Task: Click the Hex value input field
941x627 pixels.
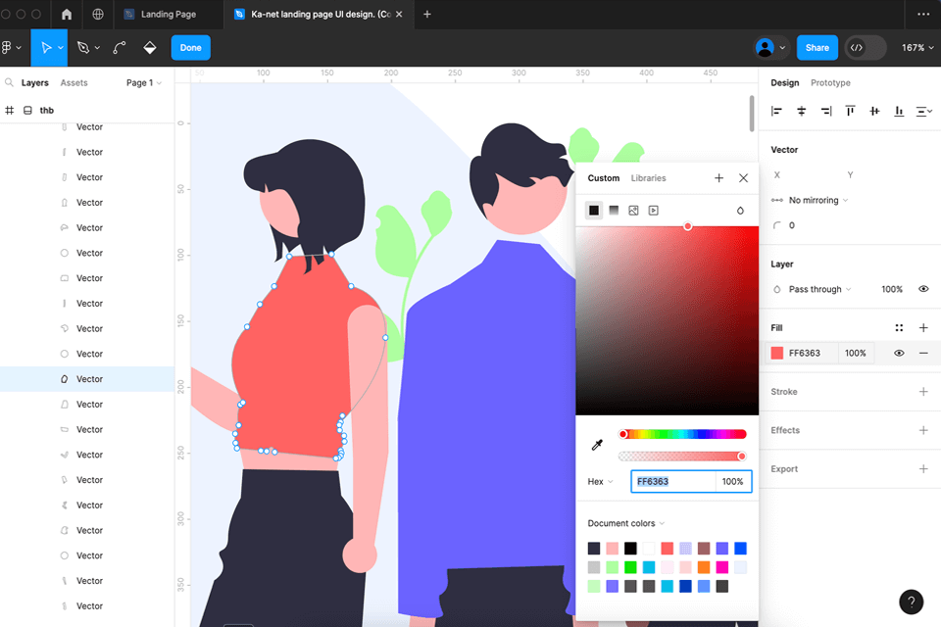Action: point(673,481)
